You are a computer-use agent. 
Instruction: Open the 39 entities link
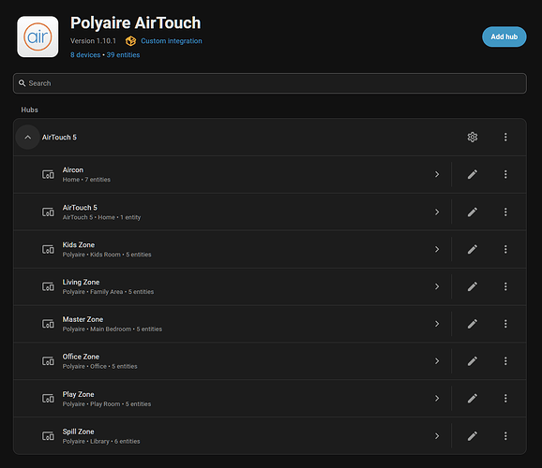[123, 55]
